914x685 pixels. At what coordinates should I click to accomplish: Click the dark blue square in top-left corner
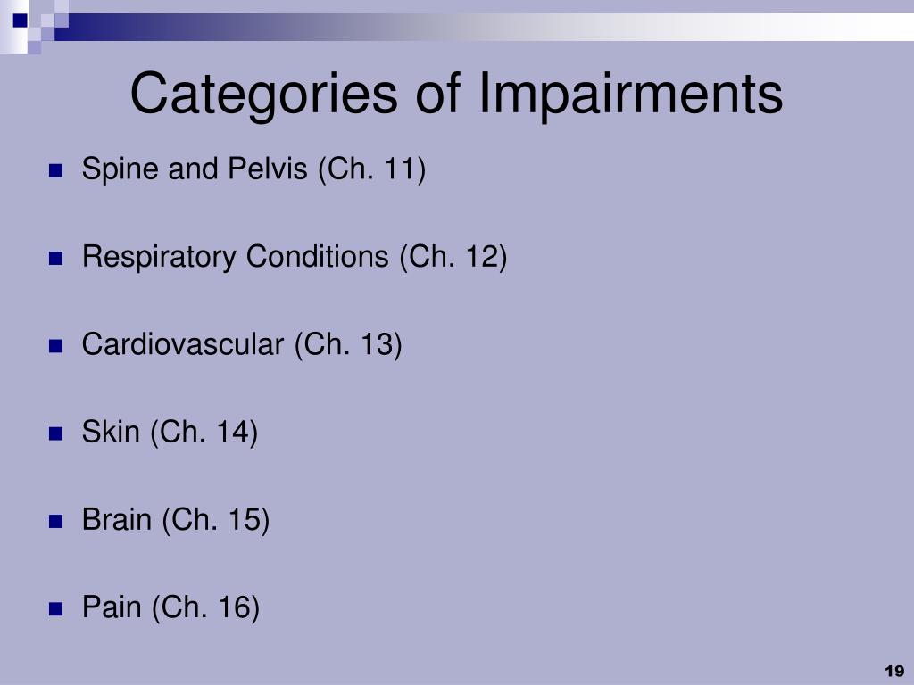tap(21, 20)
